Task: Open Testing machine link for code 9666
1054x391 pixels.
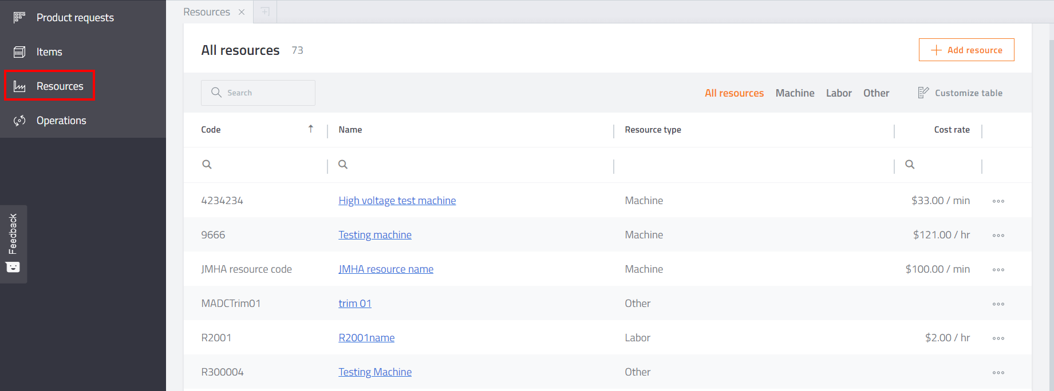Action: pos(375,235)
